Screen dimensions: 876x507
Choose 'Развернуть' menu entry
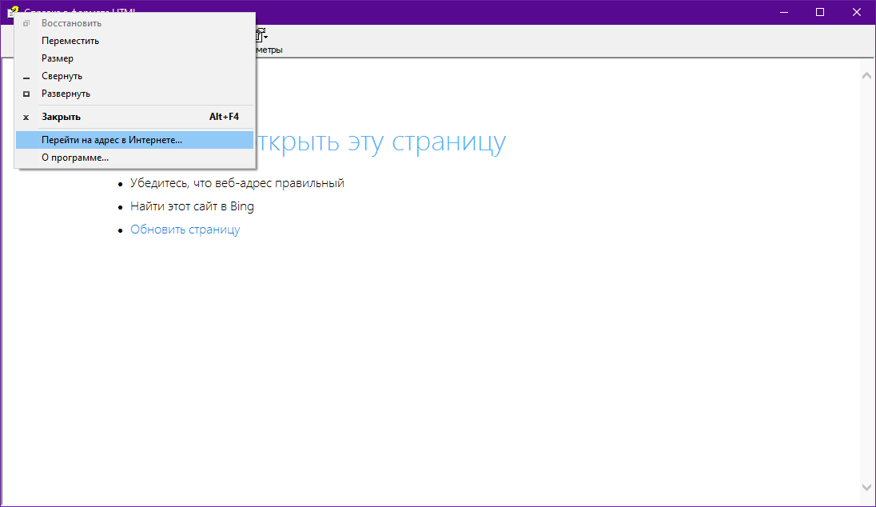[x=134, y=94]
